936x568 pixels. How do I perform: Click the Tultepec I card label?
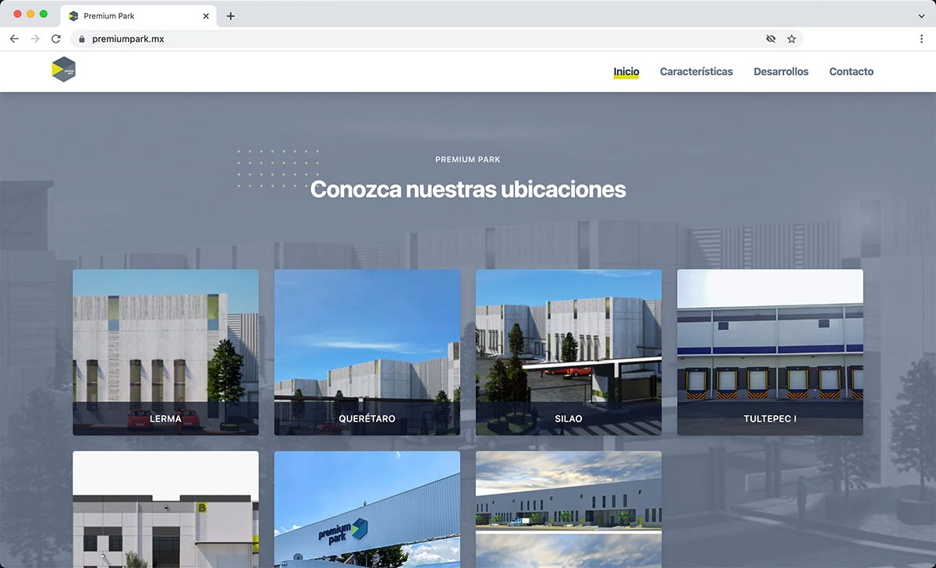pyautogui.click(x=770, y=419)
